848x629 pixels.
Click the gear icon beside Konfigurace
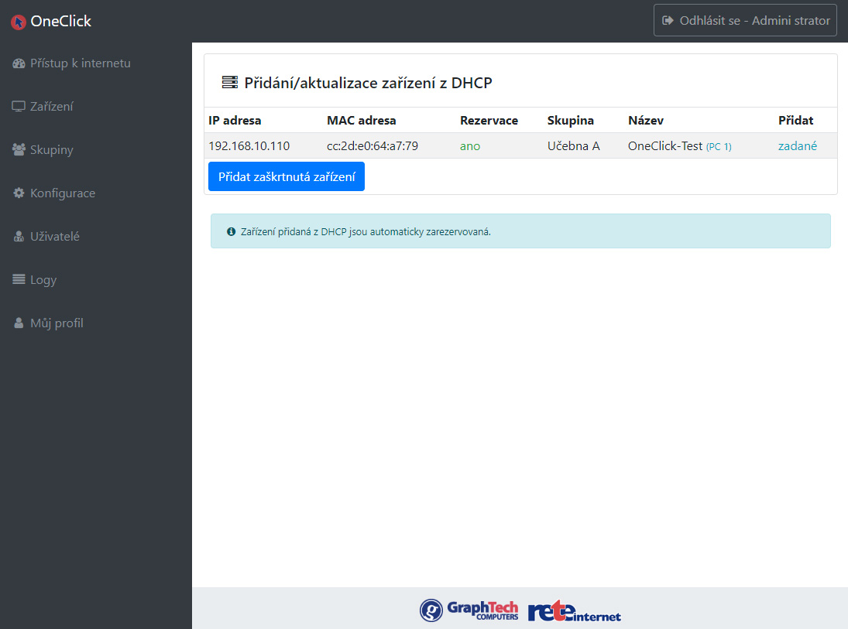[x=19, y=193]
